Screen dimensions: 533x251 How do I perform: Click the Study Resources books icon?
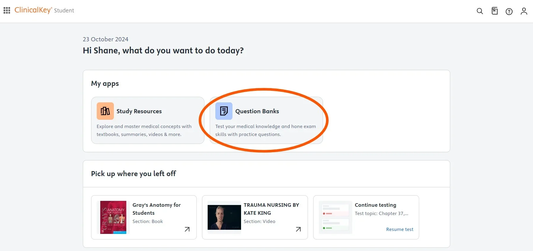(105, 111)
